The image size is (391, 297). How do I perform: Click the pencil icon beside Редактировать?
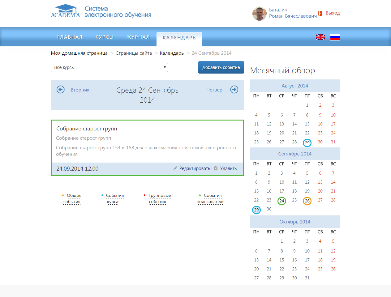(175, 168)
